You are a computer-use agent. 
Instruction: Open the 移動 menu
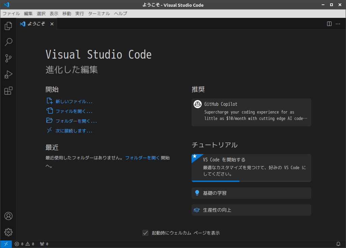[x=67, y=14]
